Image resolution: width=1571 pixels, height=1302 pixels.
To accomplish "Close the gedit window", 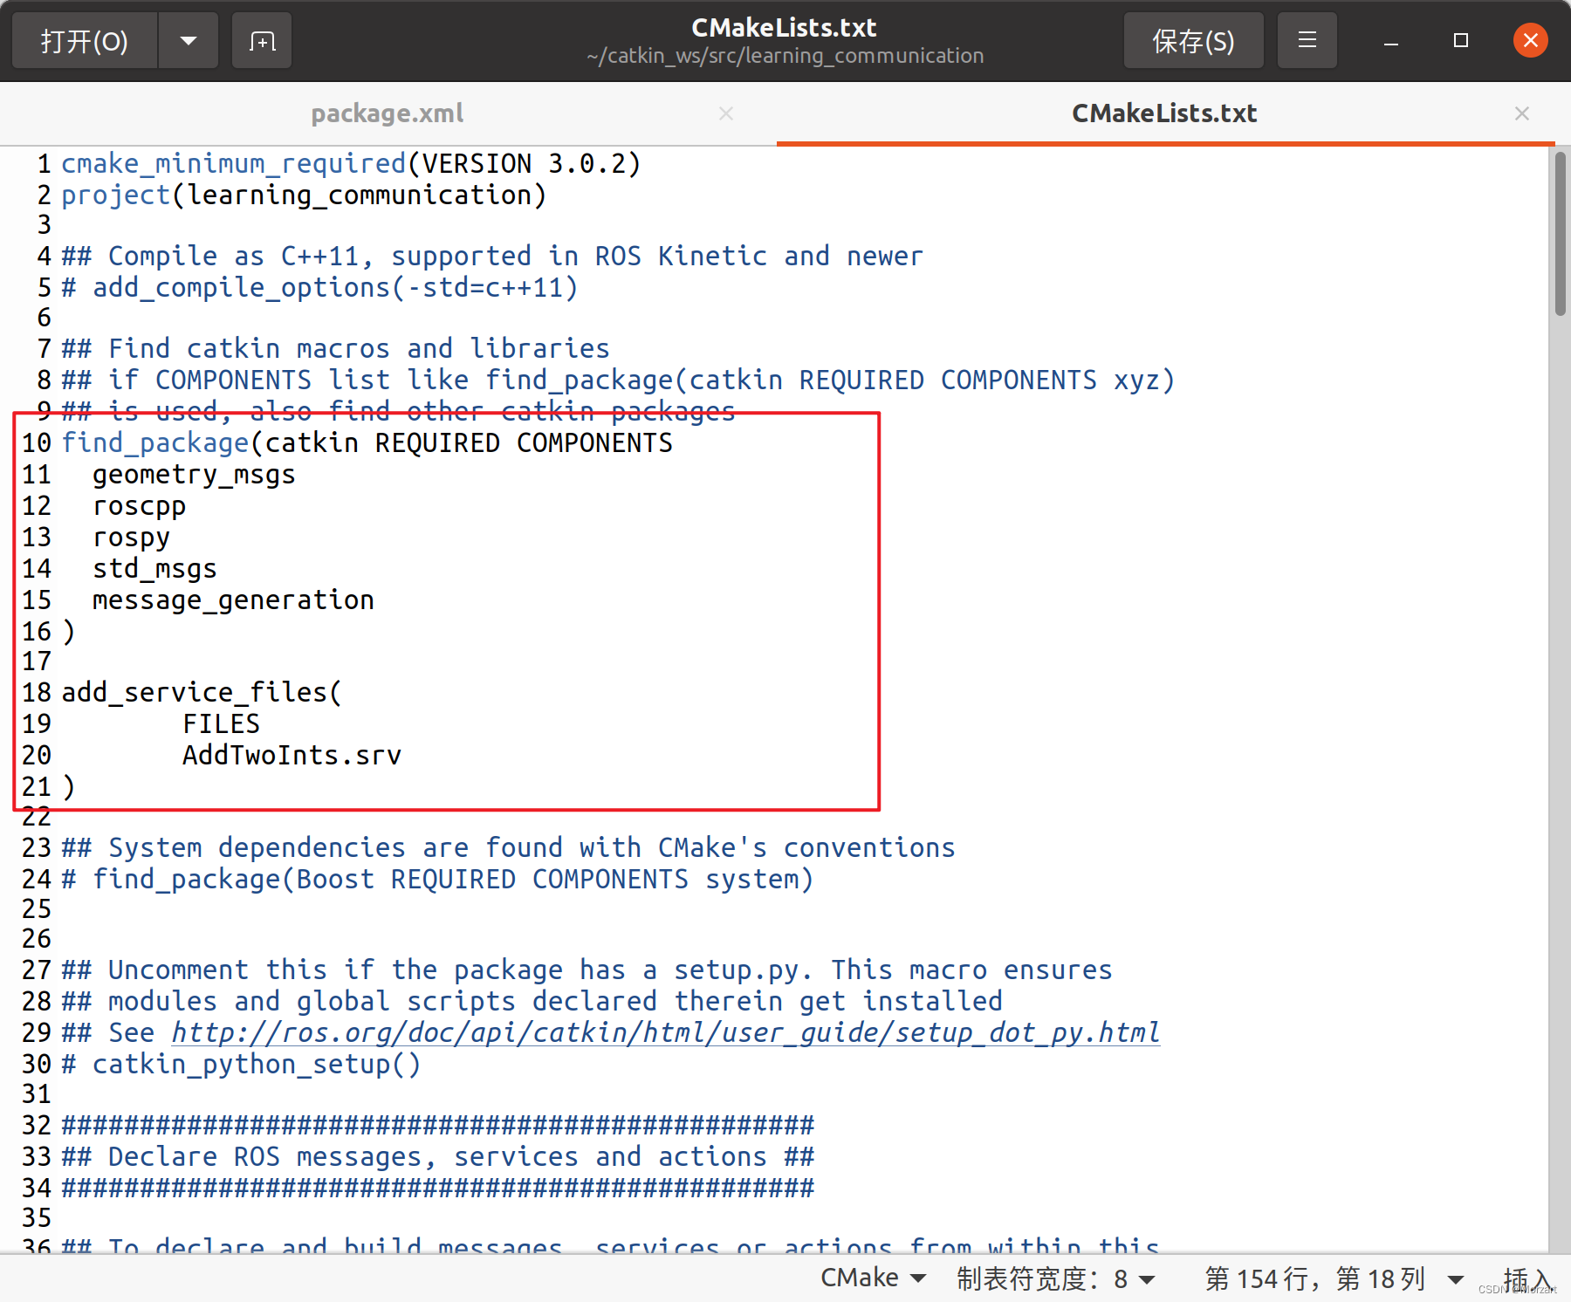I will coord(1530,41).
